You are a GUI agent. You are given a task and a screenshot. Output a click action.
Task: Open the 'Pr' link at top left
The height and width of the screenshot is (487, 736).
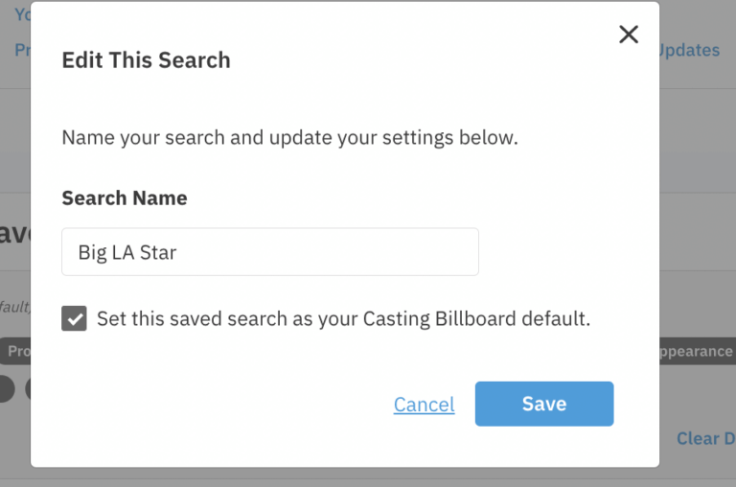pos(23,50)
